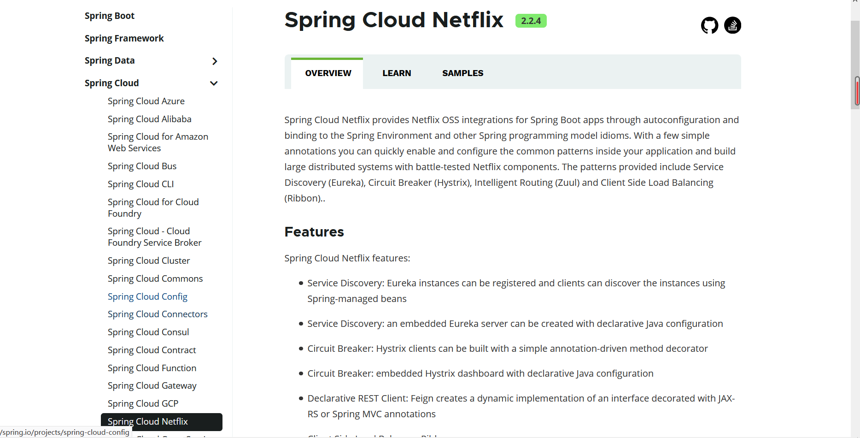Viewport: 860px width, 438px height.
Task: Go to Spring Cloud Azure page
Action: click(146, 101)
